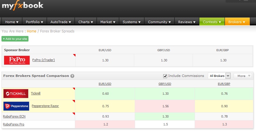Screen dimensions: 256x131
Task: Click Forex Brokers Spread Comparison title
Action: tap(36, 76)
